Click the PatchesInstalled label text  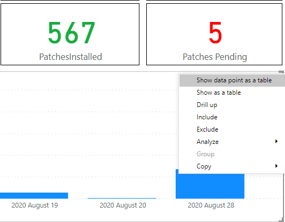tap(71, 57)
